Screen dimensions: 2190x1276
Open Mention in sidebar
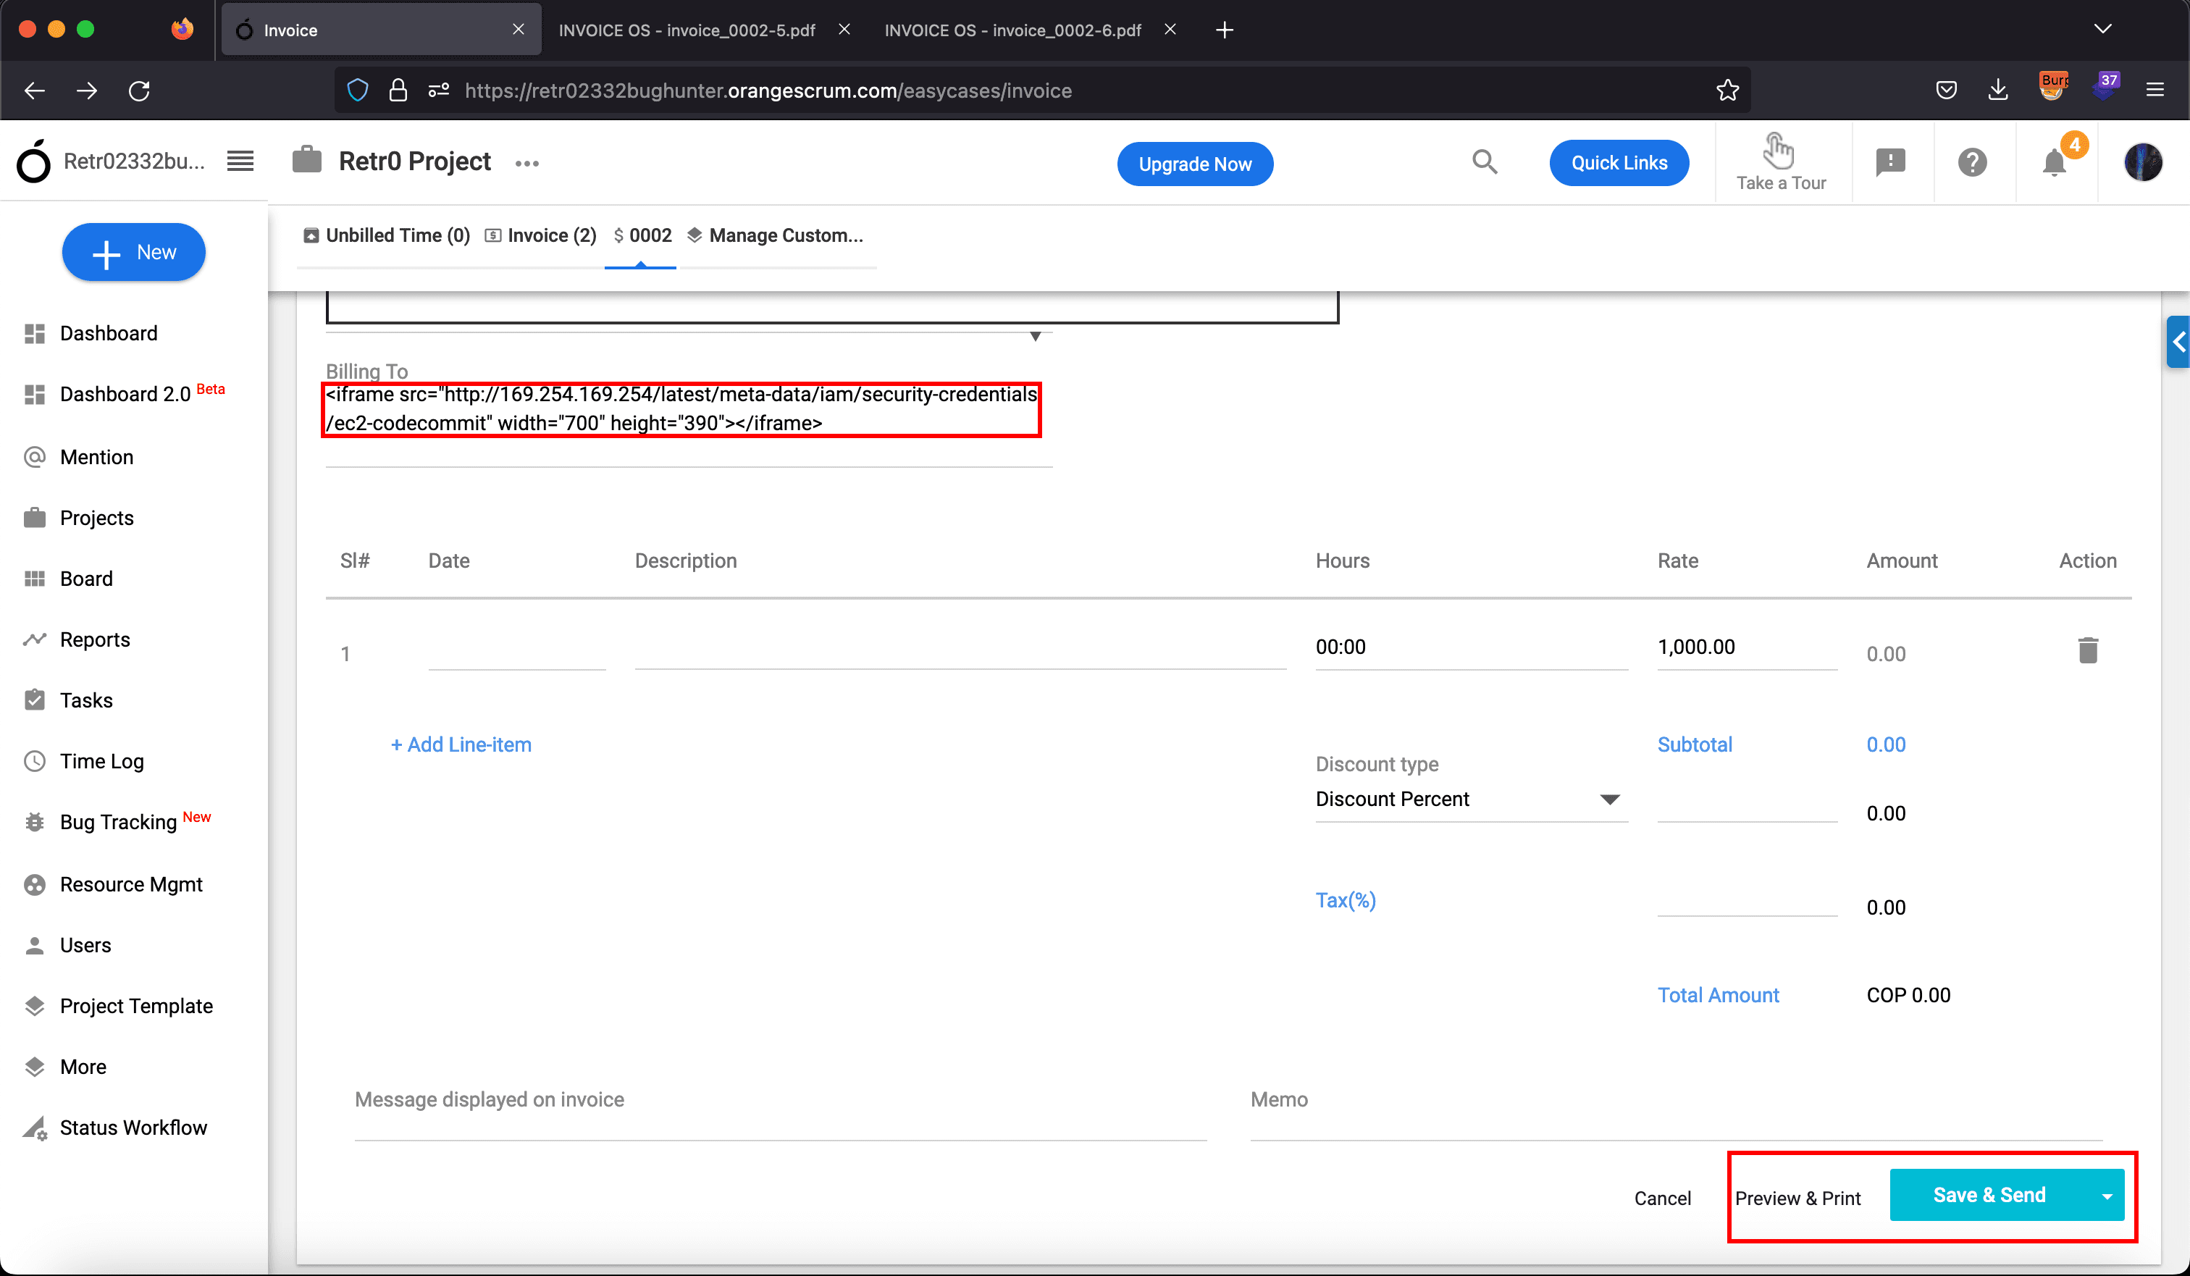(96, 457)
